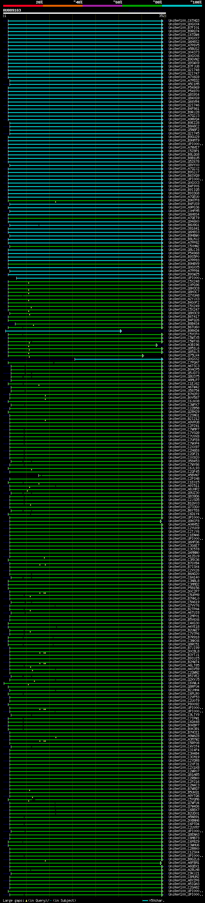Select the UniRef100_A9NVQ4 label
205x903 pixels.
(184, 119)
